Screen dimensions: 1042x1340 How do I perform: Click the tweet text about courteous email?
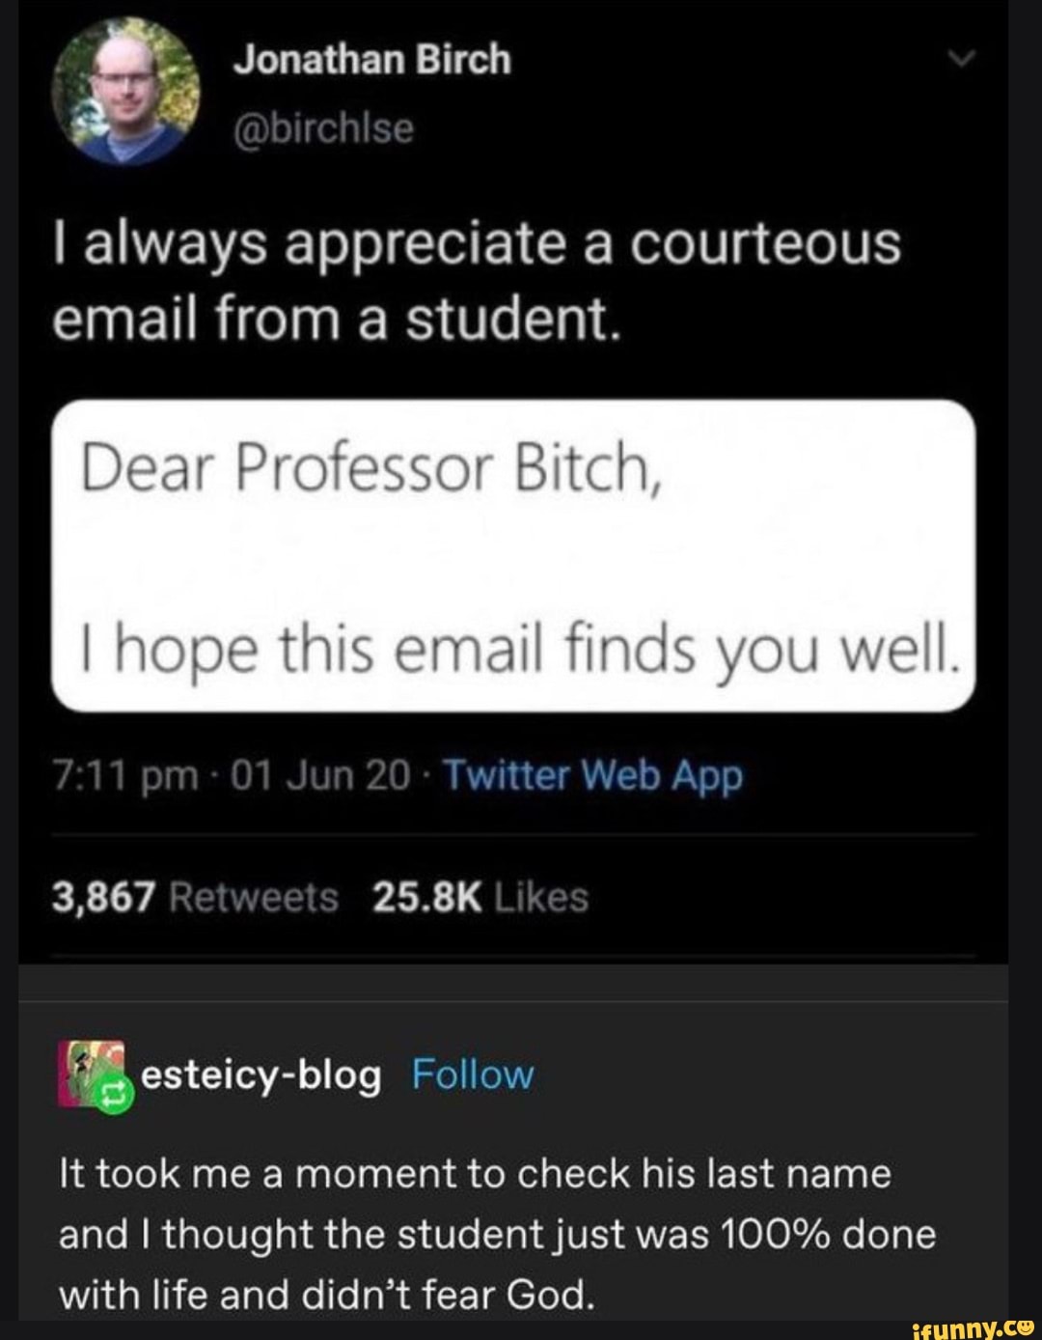477,282
